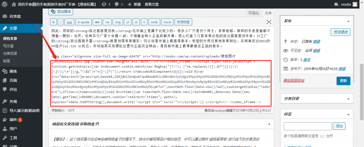Open the updates indicator showing 1
The width and height of the screenshot is (364, 147).
coord(106,4)
